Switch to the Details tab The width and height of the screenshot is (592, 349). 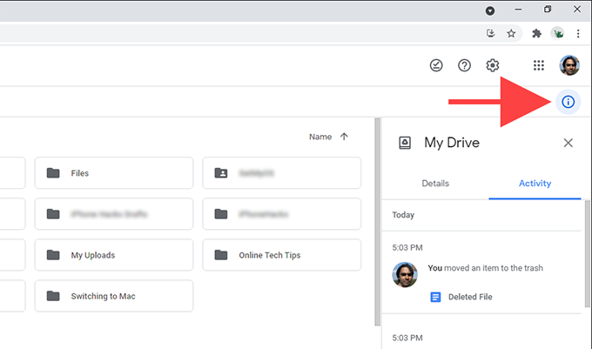coord(435,184)
